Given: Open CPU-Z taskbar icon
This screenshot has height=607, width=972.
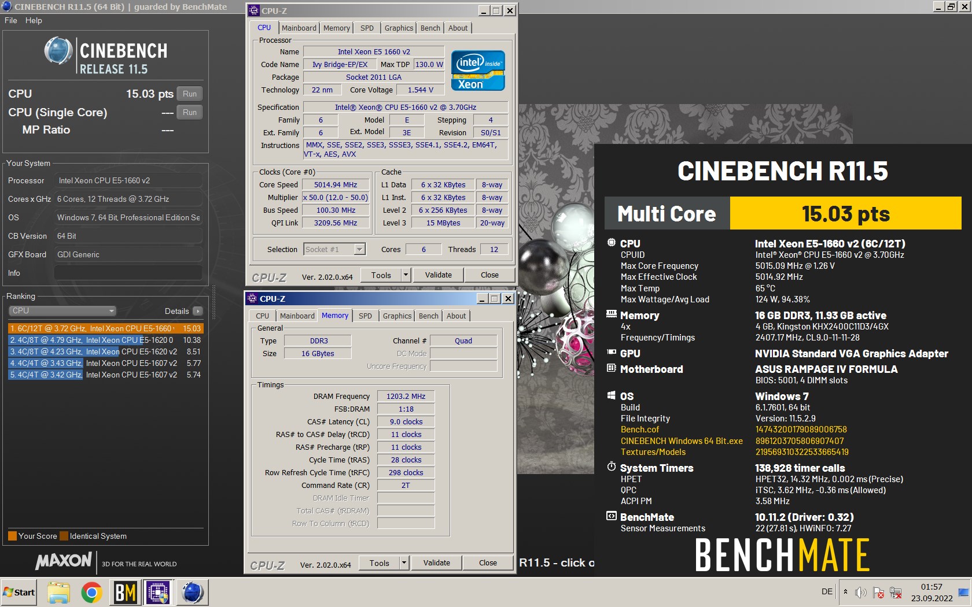Looking at the screenshot, I should (x=158, y=593).
